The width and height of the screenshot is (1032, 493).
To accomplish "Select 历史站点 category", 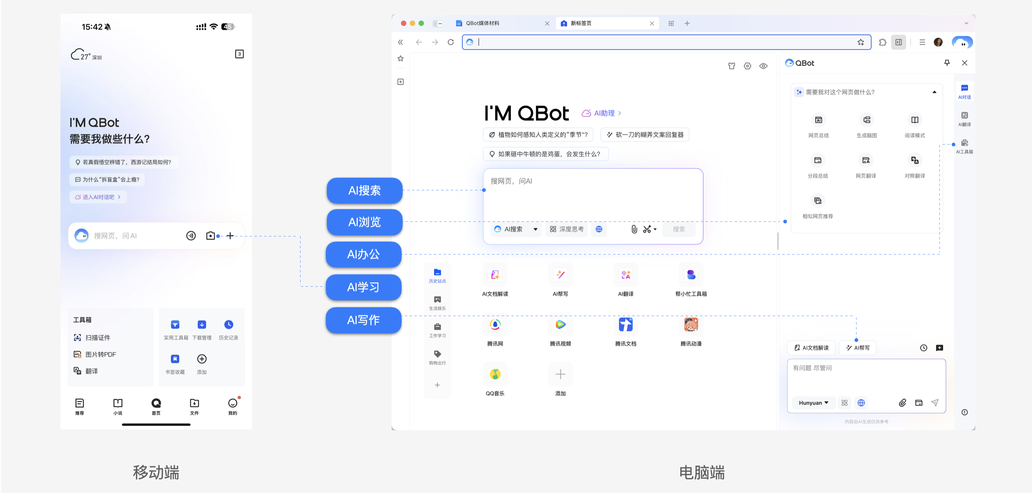I will tap(437, 276).
